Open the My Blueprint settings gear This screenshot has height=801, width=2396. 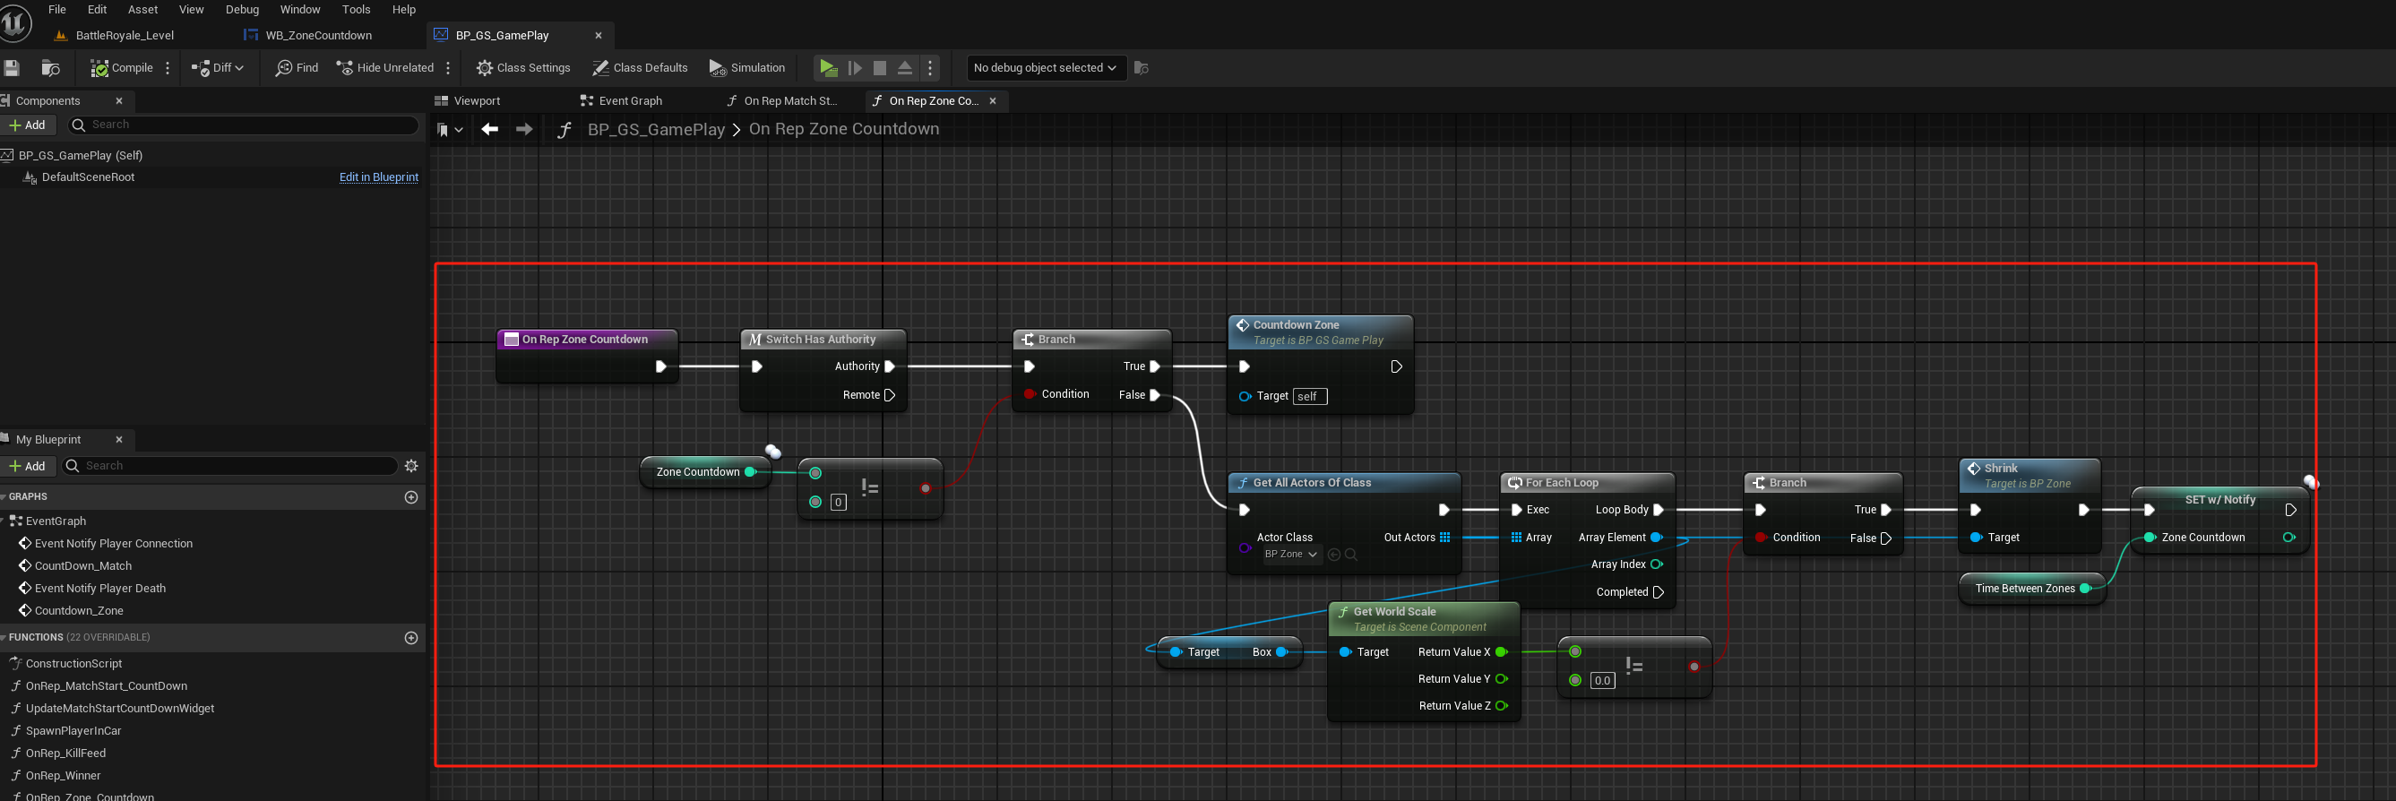coord(411,466)
